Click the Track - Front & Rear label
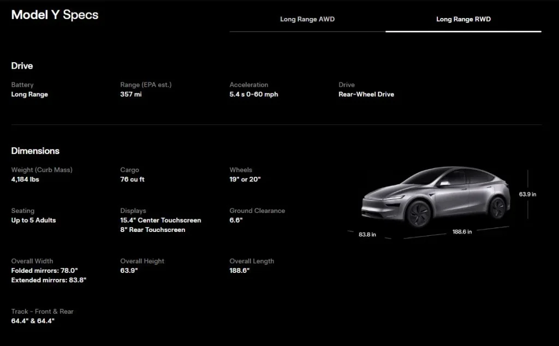The height and width of the screenshot is (346, 559). pyautogui.click(x=42, y=312)
